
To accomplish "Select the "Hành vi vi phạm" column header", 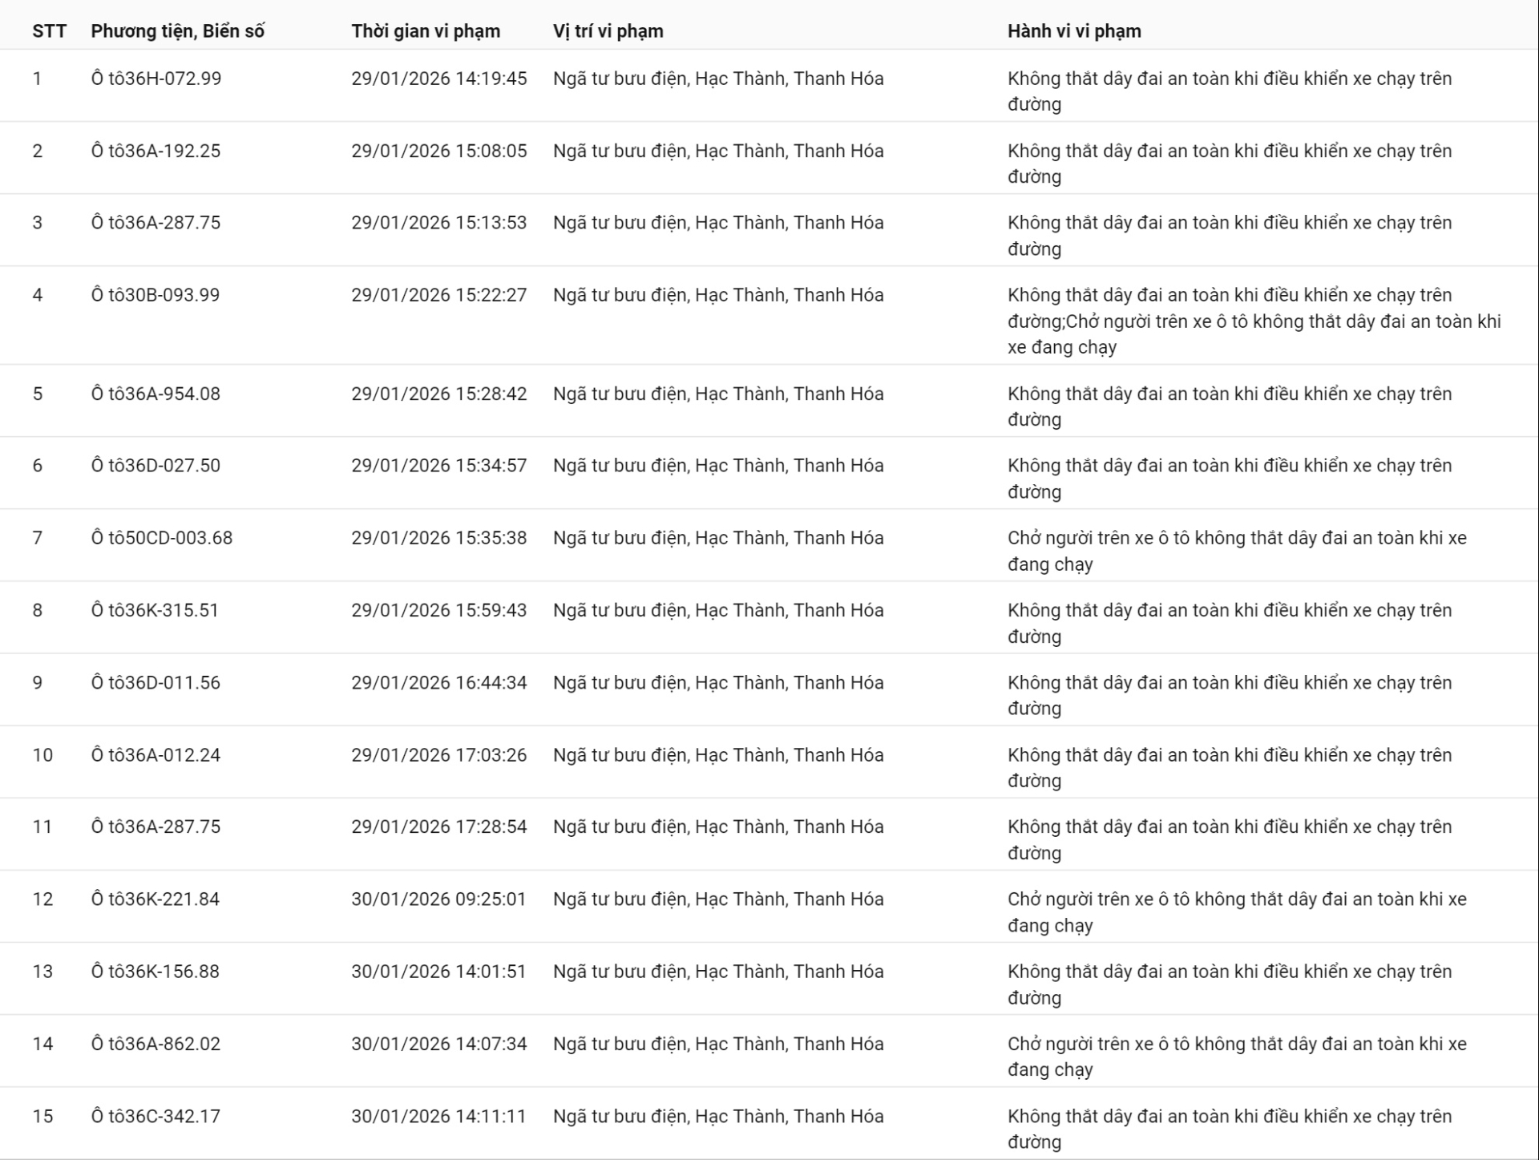I will coord(1073,31).
